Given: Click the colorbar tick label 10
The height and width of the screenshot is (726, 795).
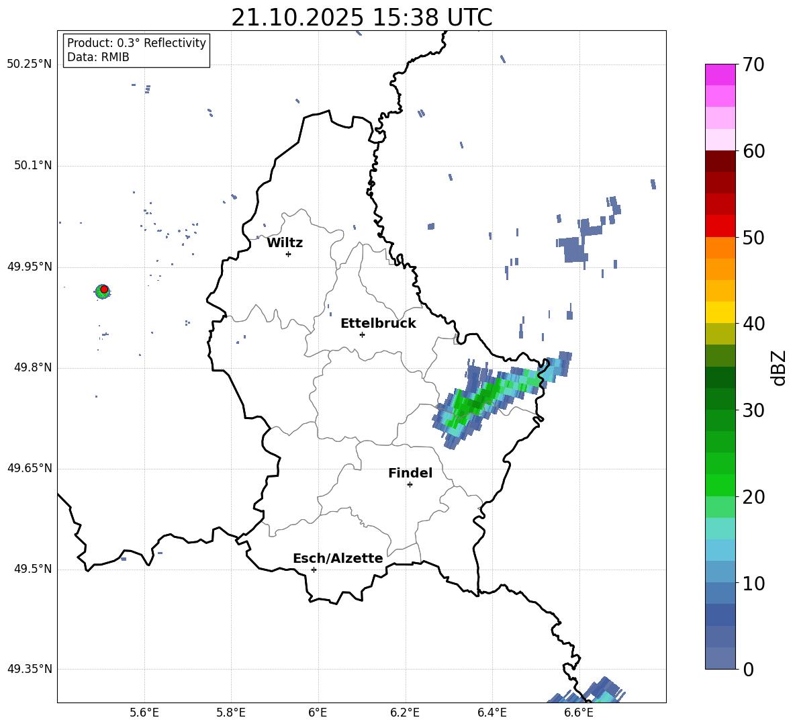Looking at the screenshot, I should [x=753, y=583].
